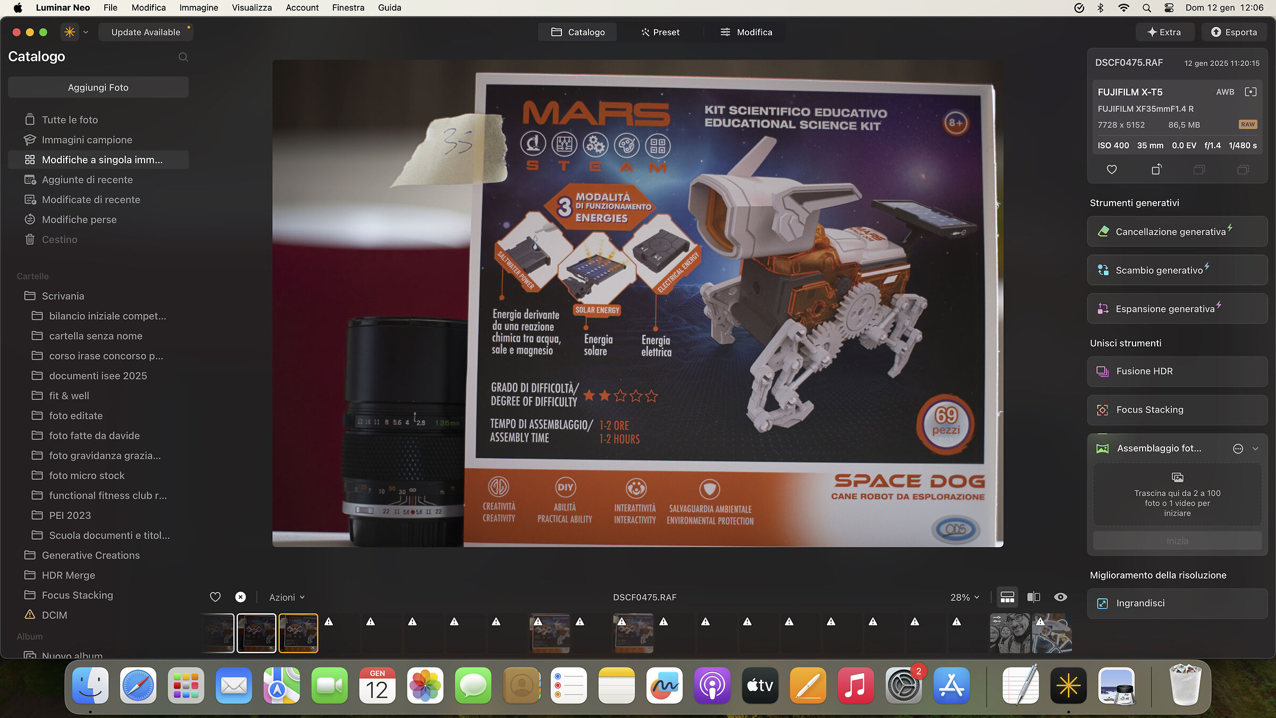Image resolution: width=1276 pixels, height=718 pixels.
Task: Toggle the eye preview original button
Action: 1060,597
